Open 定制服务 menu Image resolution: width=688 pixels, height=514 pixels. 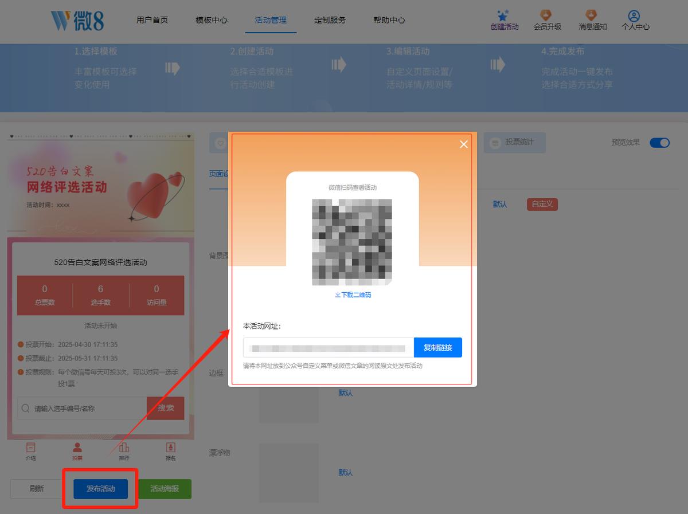[x=330, y=19]
